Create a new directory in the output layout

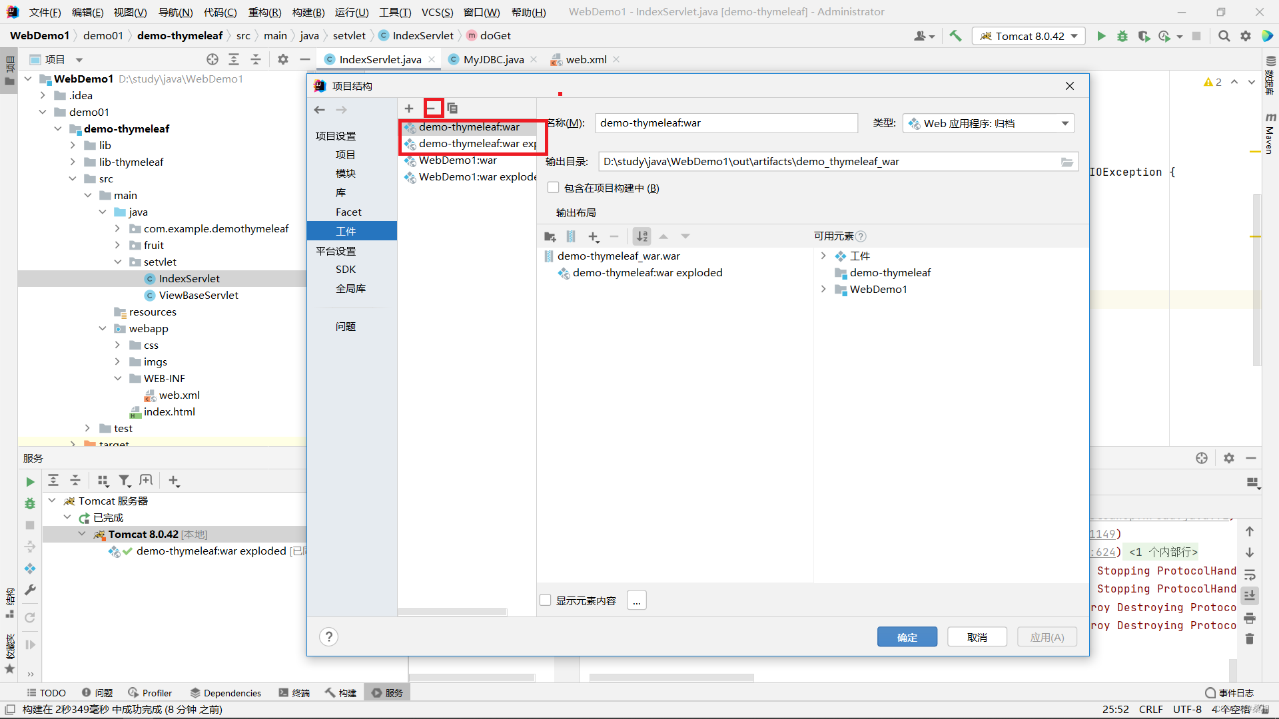pyautogui.click(x=550, y=236)
